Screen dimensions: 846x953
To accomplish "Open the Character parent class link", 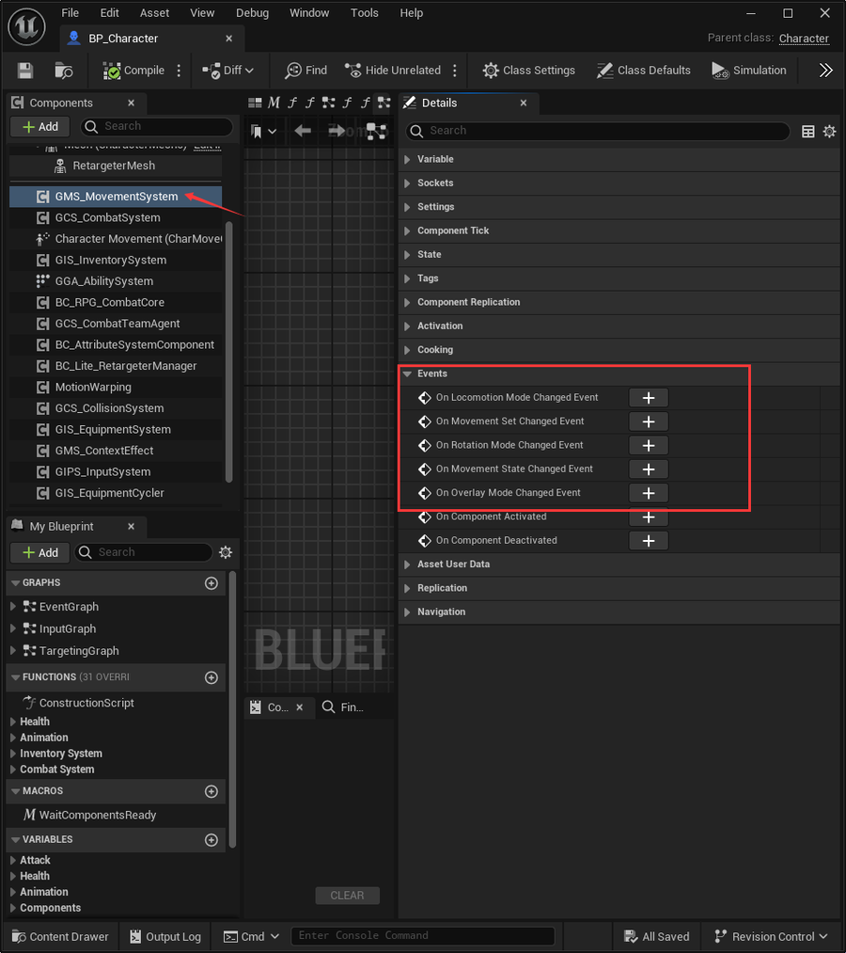I will pos(804,39).
